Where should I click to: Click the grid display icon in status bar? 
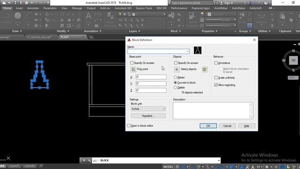tap(177, 167)
